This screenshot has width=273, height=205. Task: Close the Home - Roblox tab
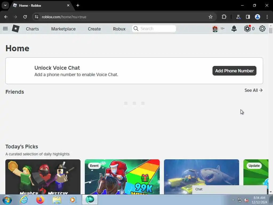68,5
